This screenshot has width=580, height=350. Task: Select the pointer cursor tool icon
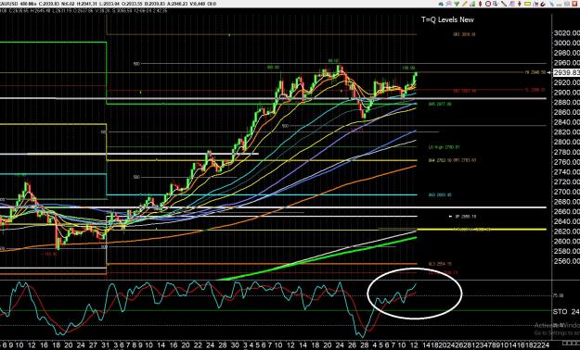[496, 4]
